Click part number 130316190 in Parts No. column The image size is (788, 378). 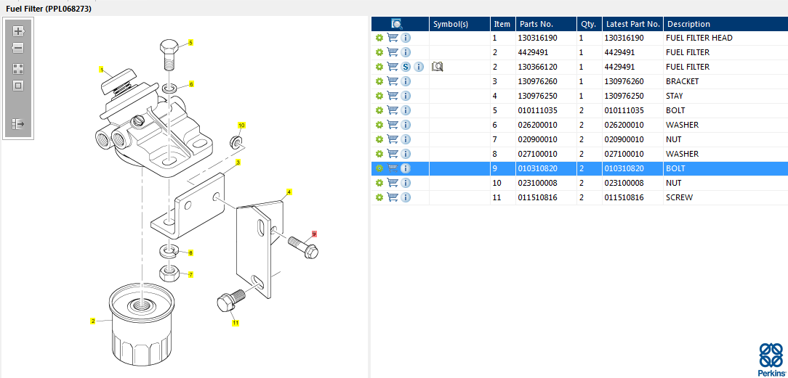[537, 38]
